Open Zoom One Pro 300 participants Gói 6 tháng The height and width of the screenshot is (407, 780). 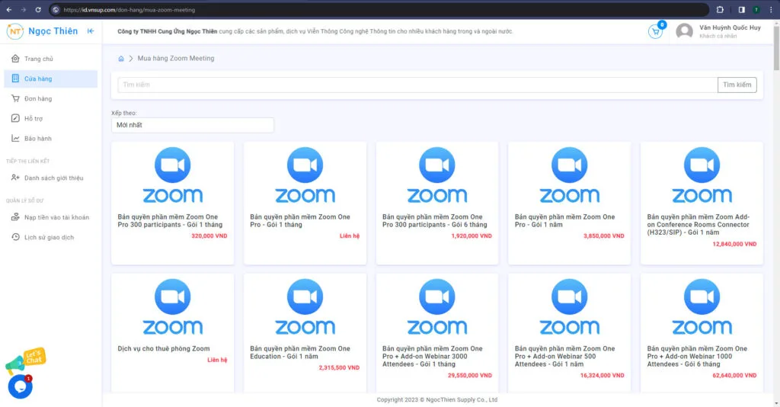(x=435, y=221)
